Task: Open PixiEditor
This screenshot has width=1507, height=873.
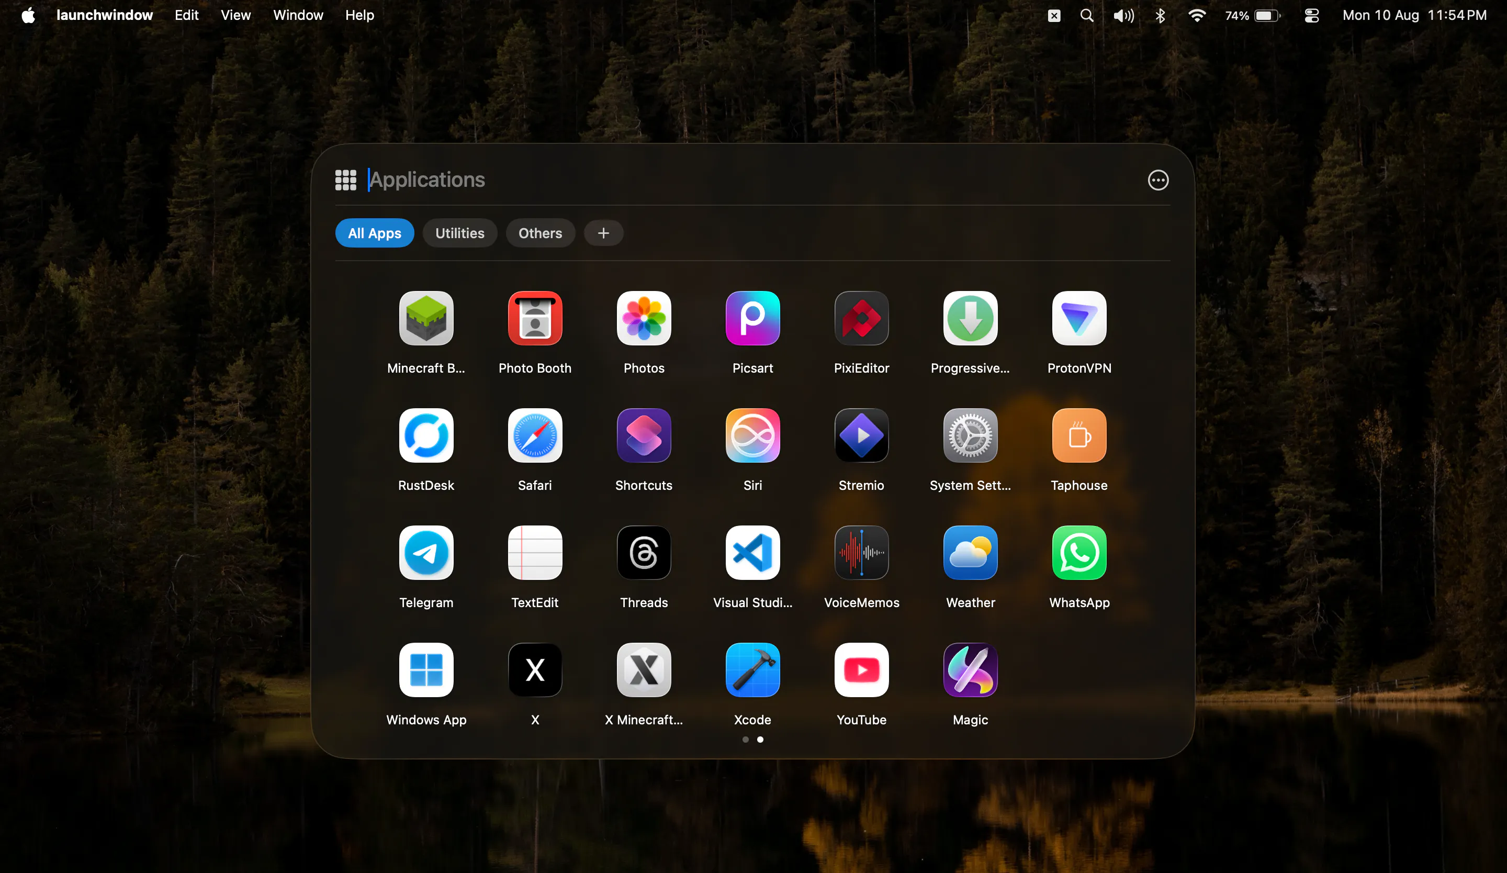Action: point(861,318)
